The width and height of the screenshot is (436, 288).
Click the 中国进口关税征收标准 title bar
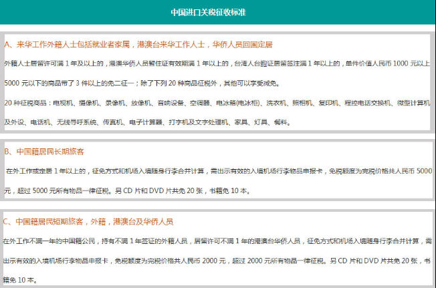pyautogui.click(x=217, y=11)
